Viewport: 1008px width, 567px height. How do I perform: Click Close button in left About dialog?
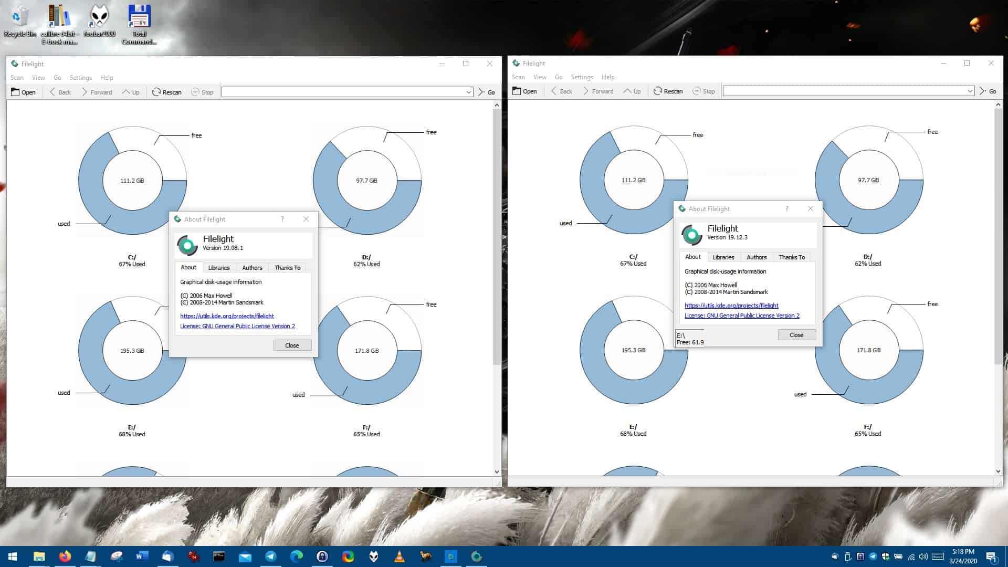tap(292, 345)
